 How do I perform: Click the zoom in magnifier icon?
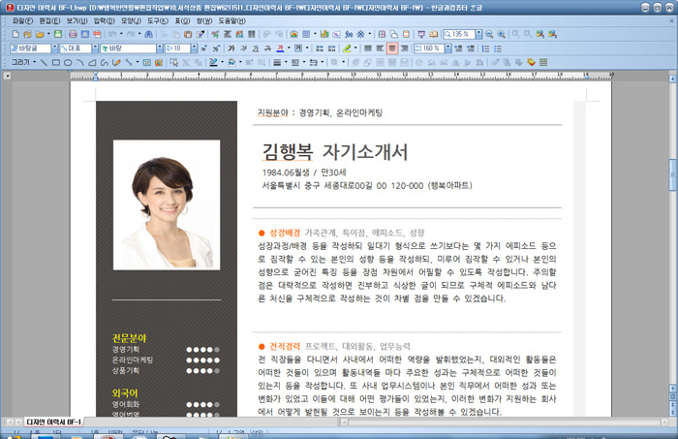coord(501,34)
